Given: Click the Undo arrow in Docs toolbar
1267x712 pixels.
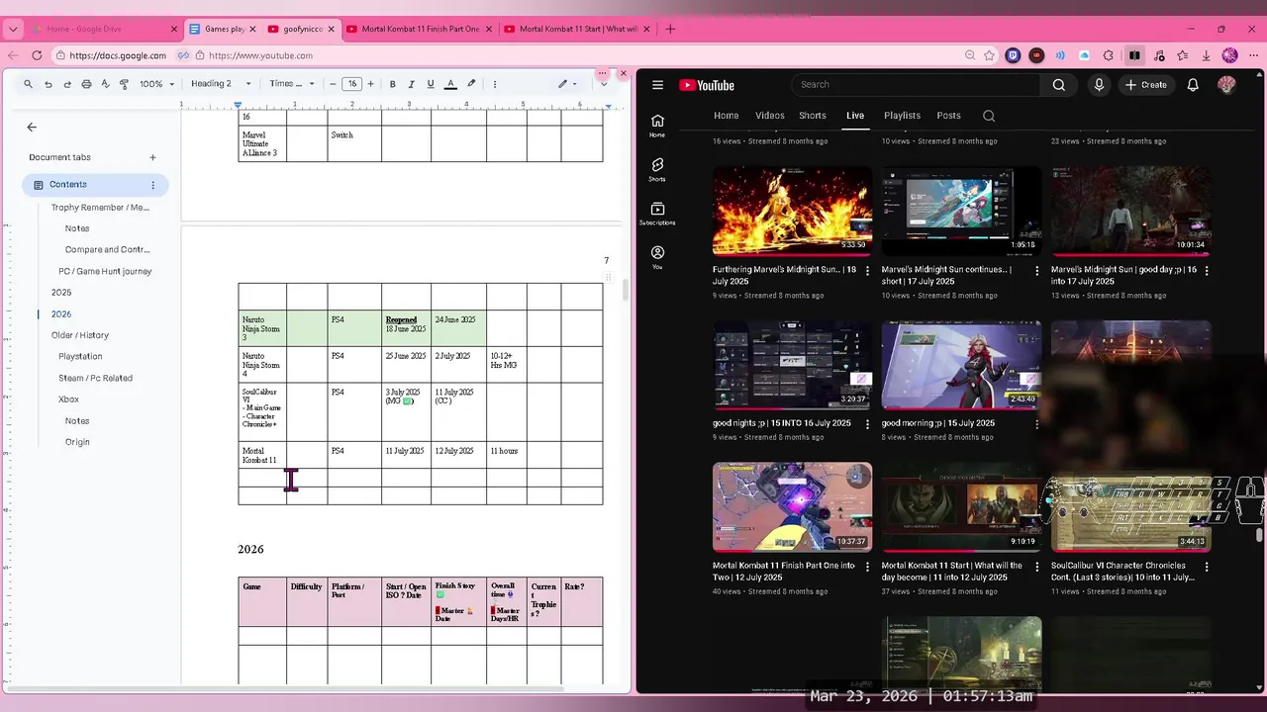Looking at the screenshot, I should 48,84.
